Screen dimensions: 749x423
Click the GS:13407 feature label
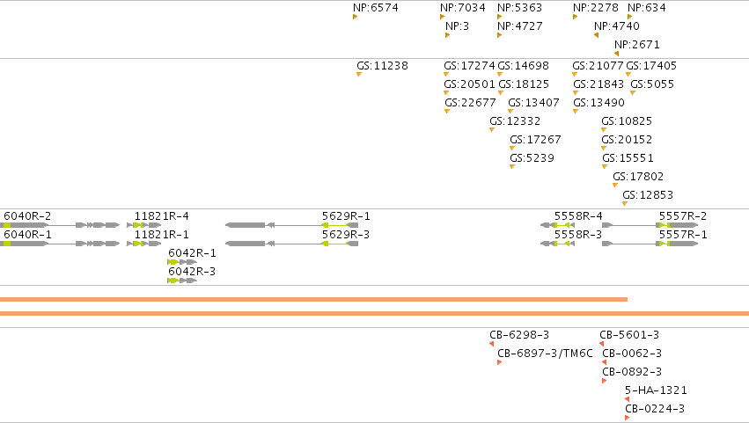[x=533, y=103]
